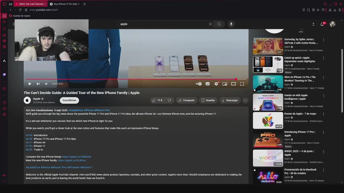Open more actions ellipsis under video

pyautogui.click(x=245, y=100)
